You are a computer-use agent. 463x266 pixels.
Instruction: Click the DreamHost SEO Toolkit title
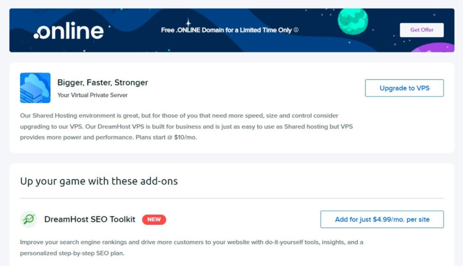pyautogui.click(x=90, y=219)
